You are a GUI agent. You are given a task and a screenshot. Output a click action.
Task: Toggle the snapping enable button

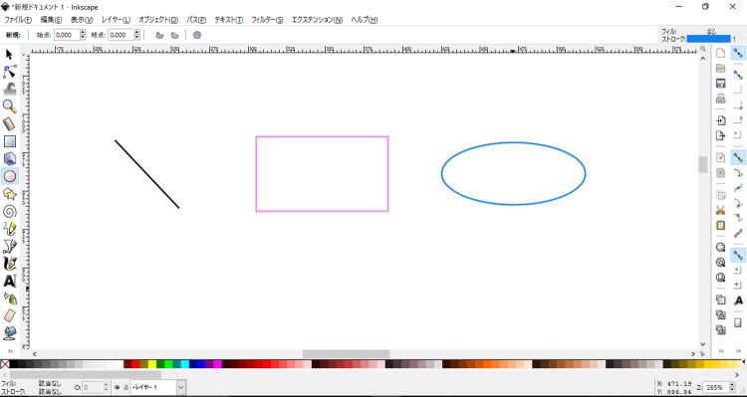click(738, 53)
